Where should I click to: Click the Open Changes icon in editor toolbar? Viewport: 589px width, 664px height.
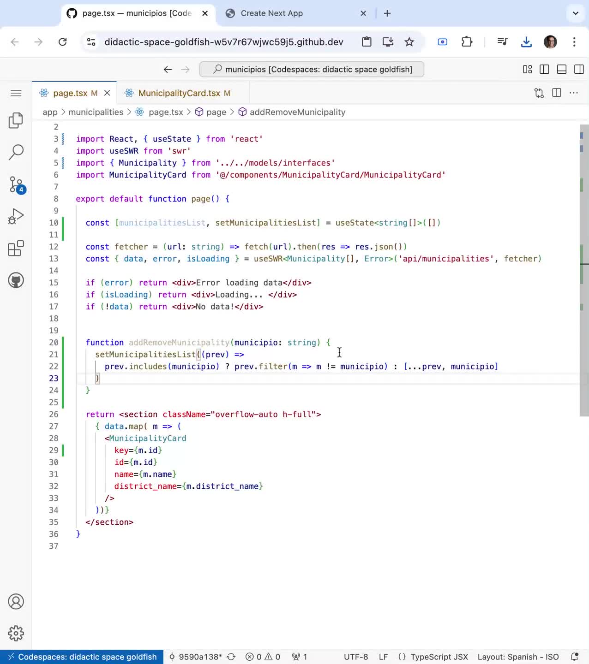[539, 93]
